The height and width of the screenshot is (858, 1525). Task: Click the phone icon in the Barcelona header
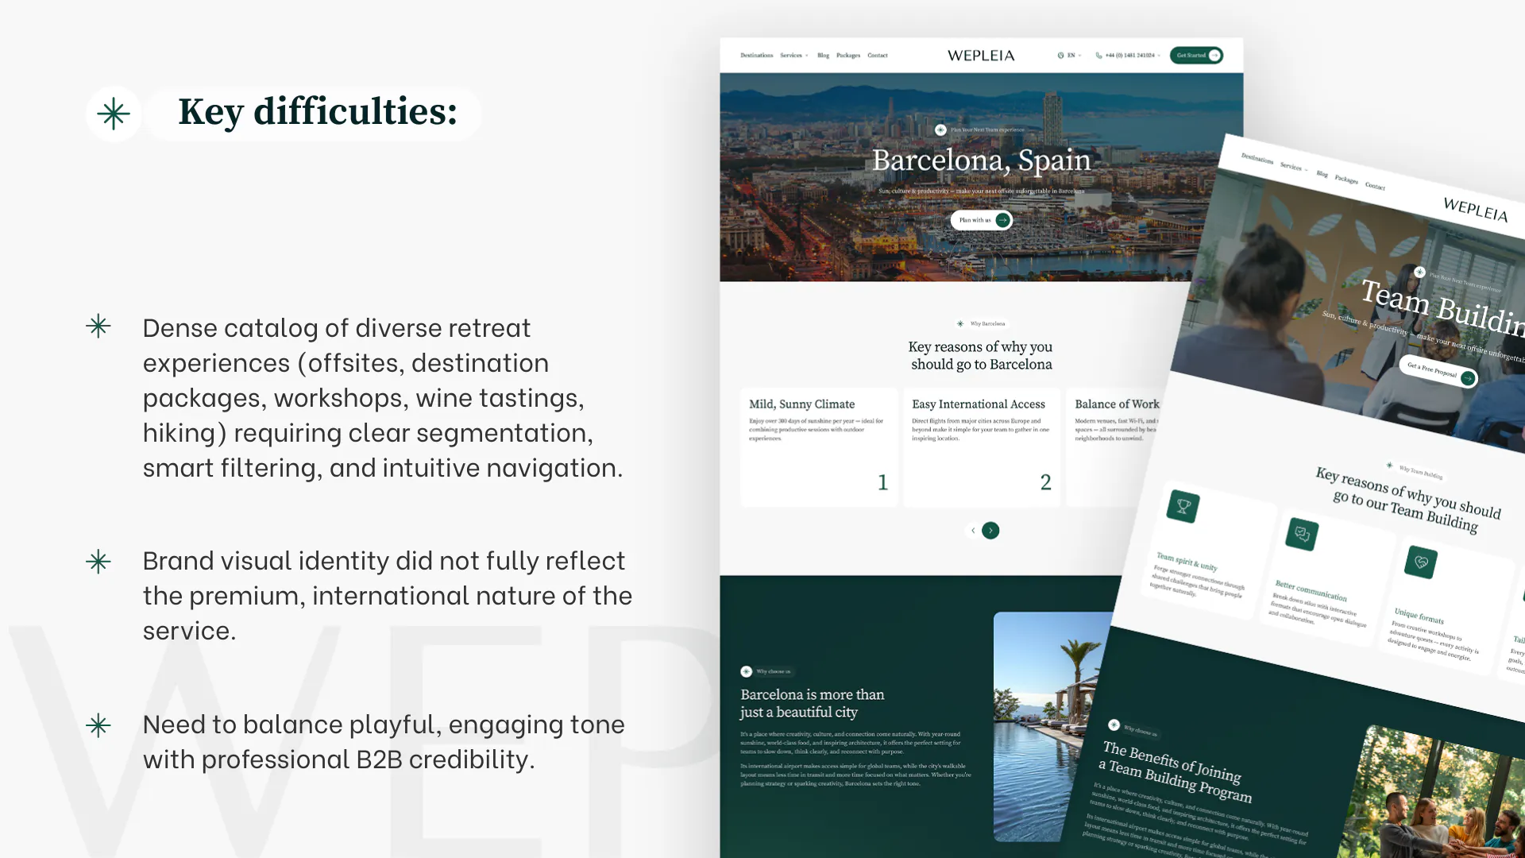pyautogui.click(x=1098, y=56)
